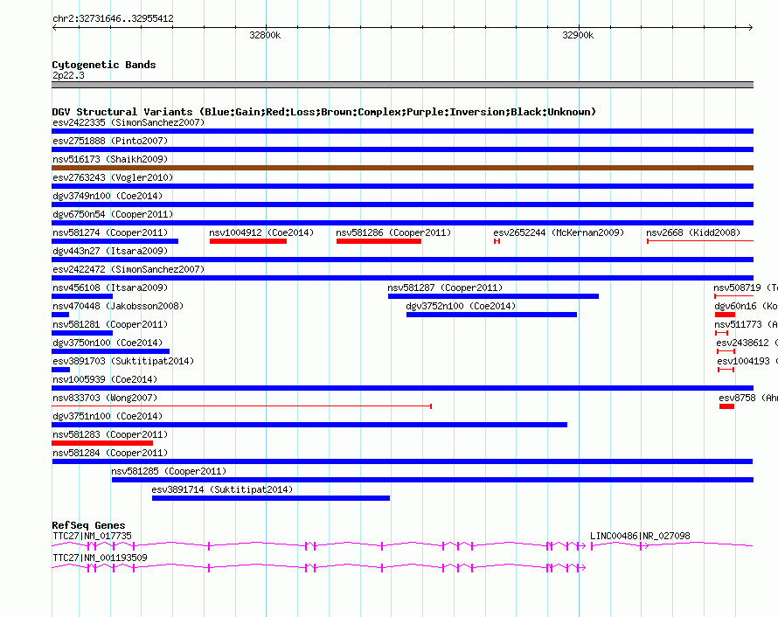Image resolution: width=778 pixels, height=617 pixels.
Task: Open dgv3752n100 (Coe2014) label
Action: point(461,306)
